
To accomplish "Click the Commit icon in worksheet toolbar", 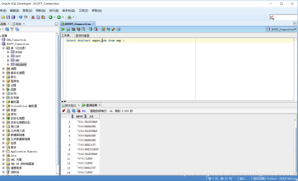I will pos(91,29).
